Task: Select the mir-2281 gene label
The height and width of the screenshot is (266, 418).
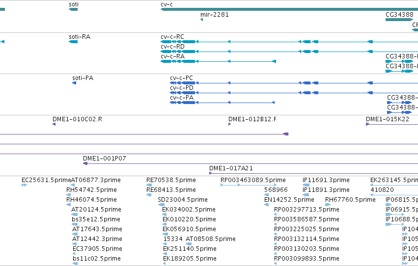Action: pos(215,14)
